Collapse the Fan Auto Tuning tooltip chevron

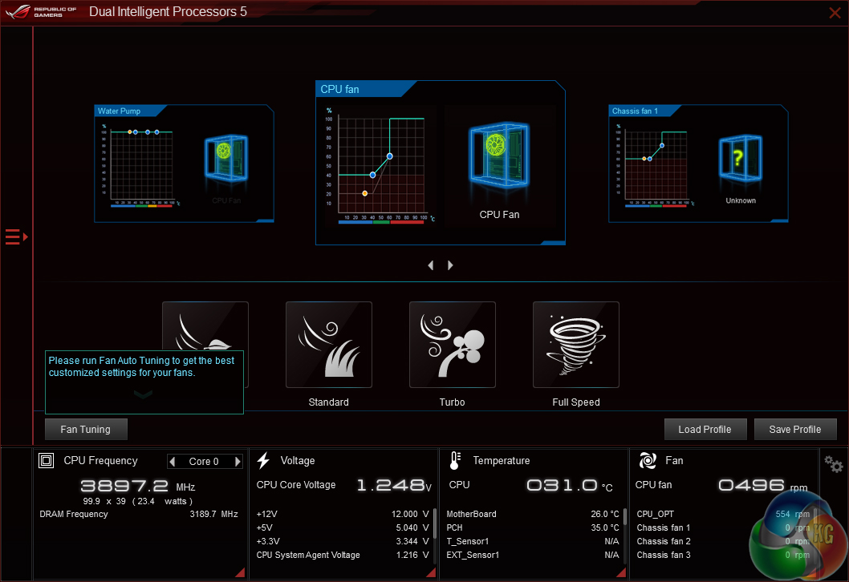pyautogui.click(x=143, y=394)
